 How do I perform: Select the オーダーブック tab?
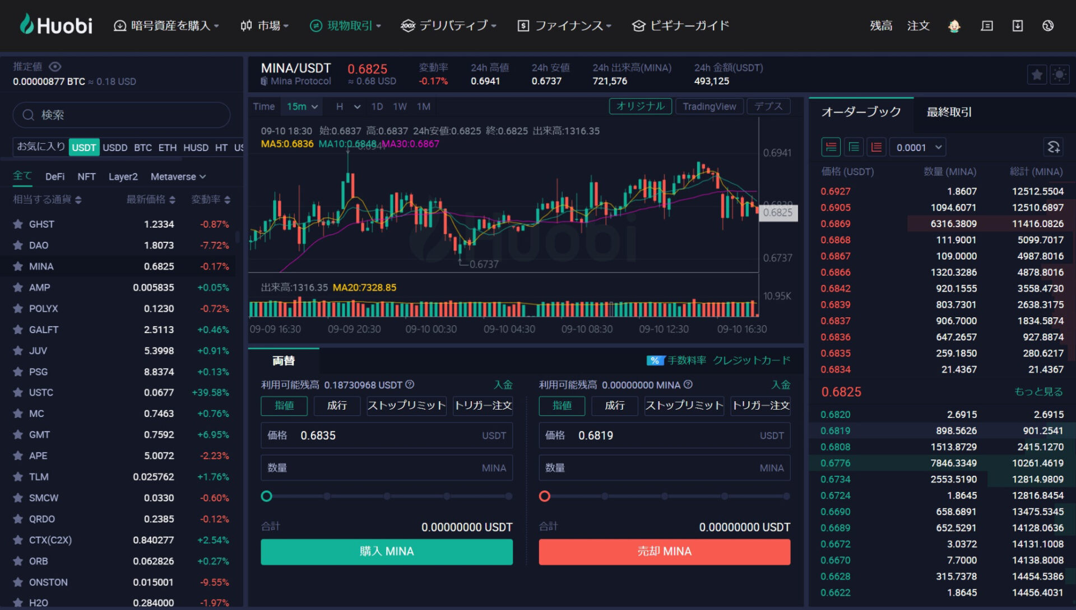(x=861, y=112)
